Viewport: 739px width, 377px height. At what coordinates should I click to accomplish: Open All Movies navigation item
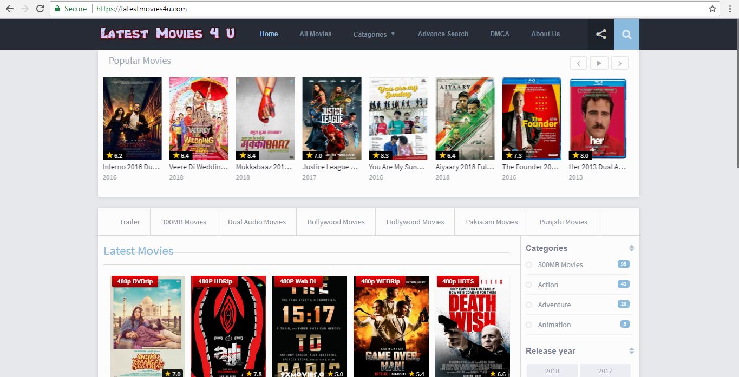(316, 34)
